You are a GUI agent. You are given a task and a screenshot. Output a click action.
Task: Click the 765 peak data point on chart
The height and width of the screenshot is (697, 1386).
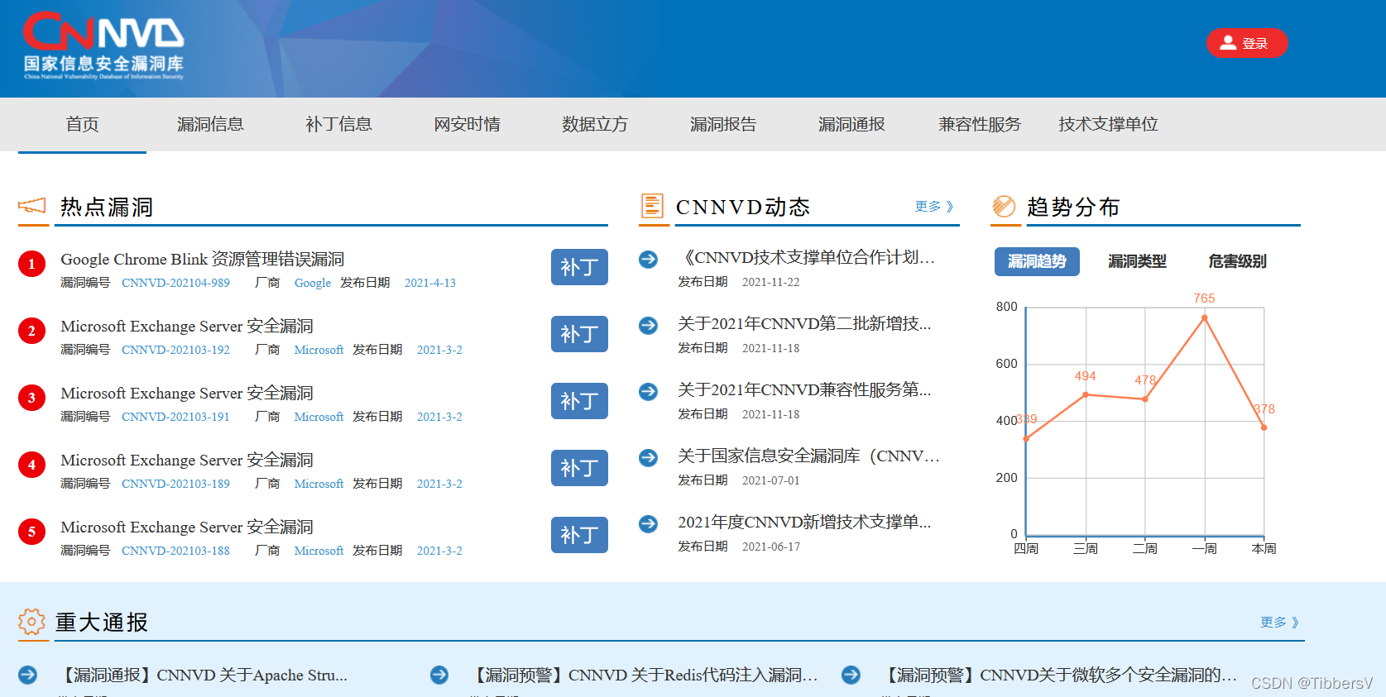[1204, 317]
